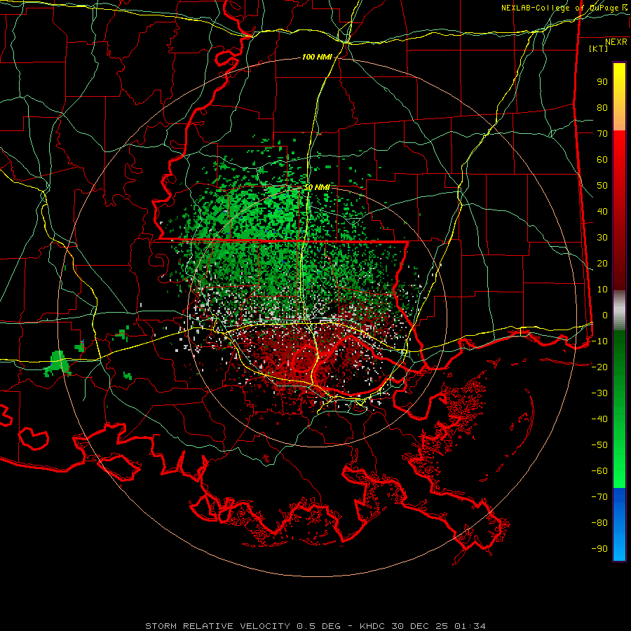Click the -20 value on the velocity scale

(599, 367)
